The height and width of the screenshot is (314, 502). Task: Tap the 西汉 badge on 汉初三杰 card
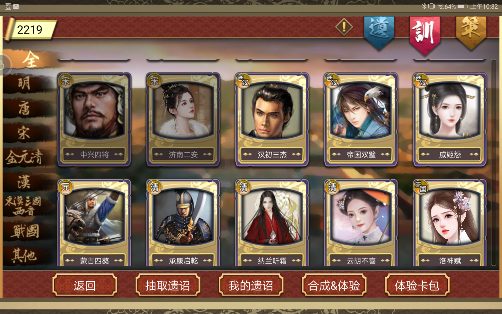[x=243, y=81]
